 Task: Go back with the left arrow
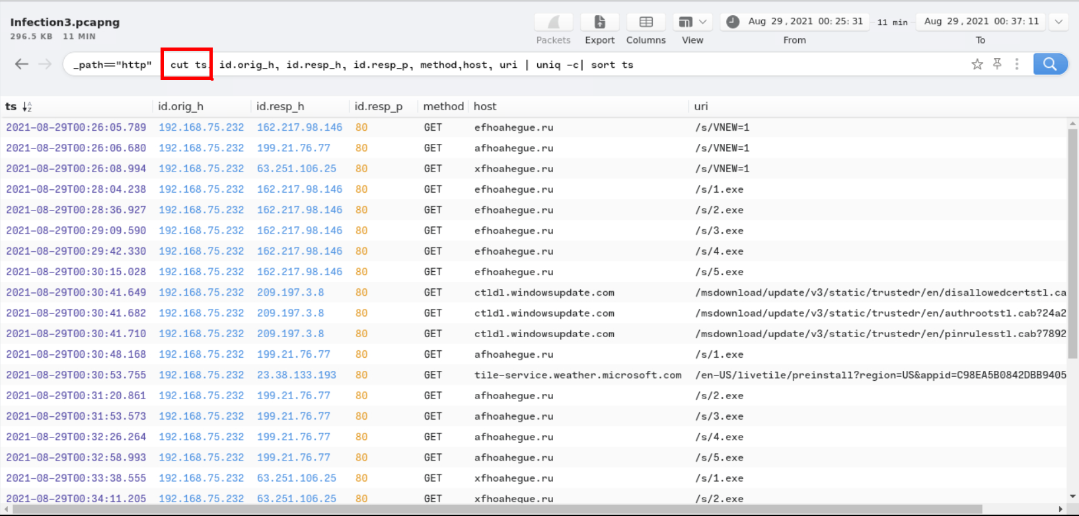[22, 64]
